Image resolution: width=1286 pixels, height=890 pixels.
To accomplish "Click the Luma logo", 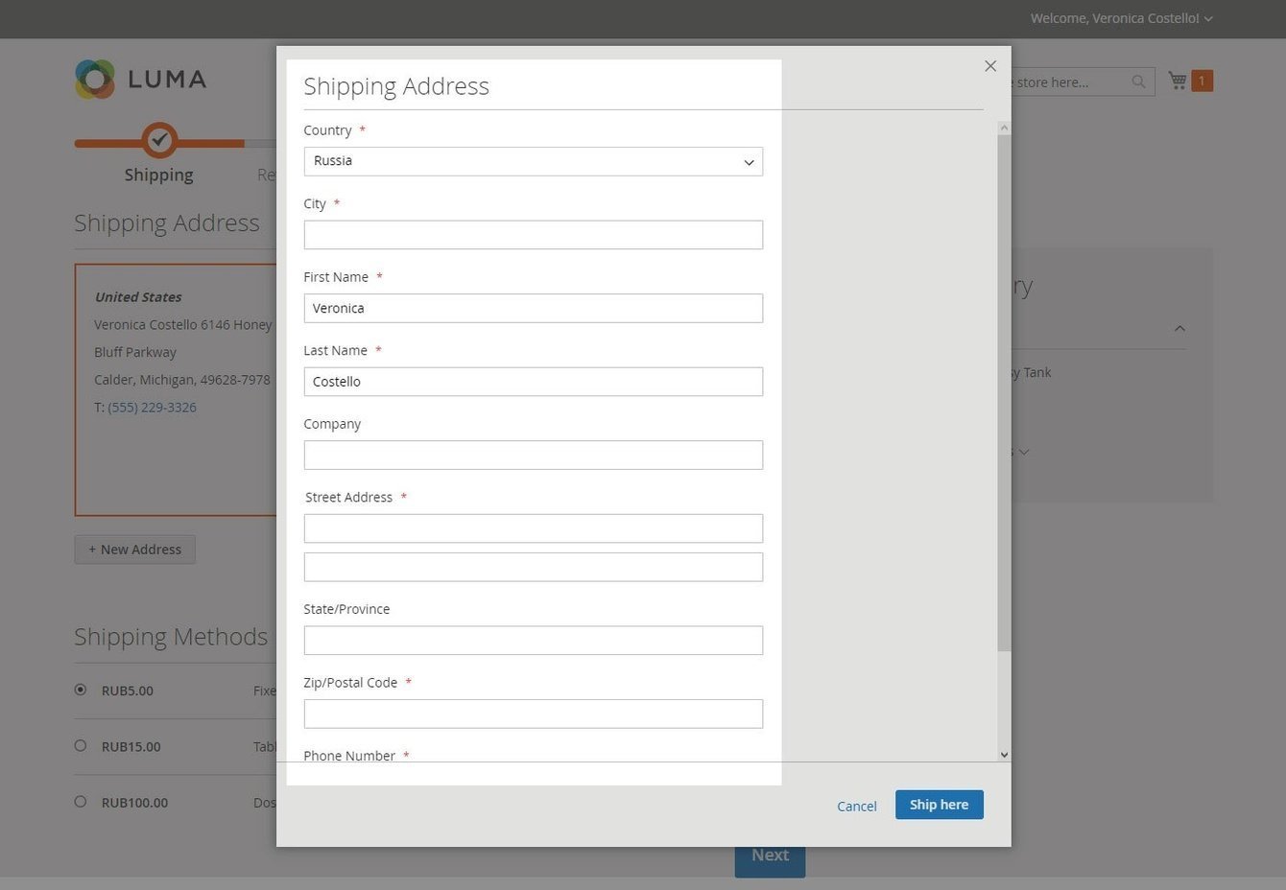I will tap(140, 80).
